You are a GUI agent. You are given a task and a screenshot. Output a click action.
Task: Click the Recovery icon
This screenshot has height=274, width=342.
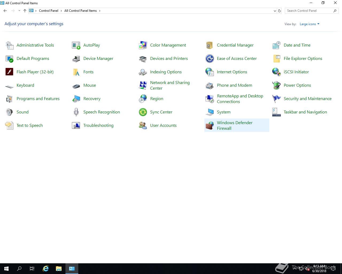click(76, 99)
